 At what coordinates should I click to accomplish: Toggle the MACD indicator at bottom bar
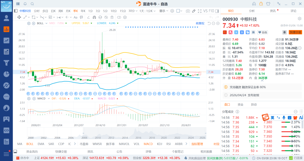pos(148,144)
